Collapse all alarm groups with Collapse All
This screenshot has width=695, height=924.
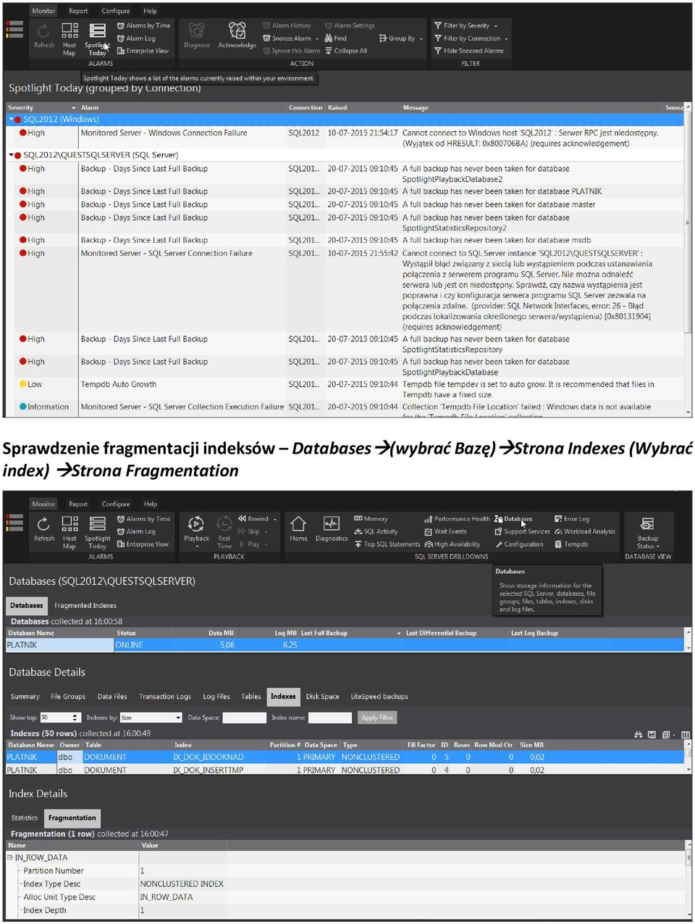click(x=346, y=51)
